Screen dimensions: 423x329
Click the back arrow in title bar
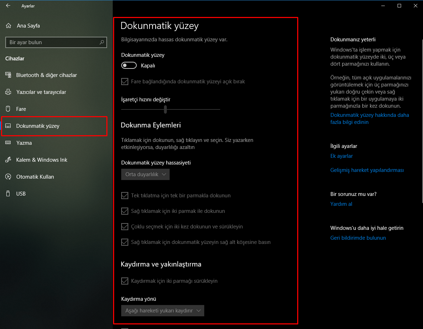[8, 6]
